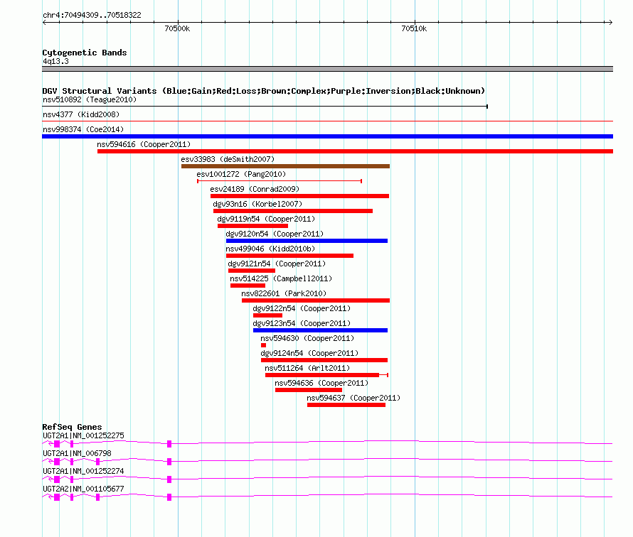Click the Cytogenetic Bands track title
This screenshot has width=633, height=537.
(x=85, y=53)
